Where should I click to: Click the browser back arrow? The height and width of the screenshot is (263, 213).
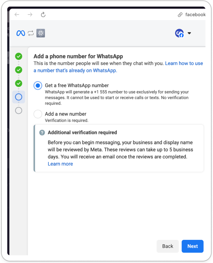tap(17, 15)
